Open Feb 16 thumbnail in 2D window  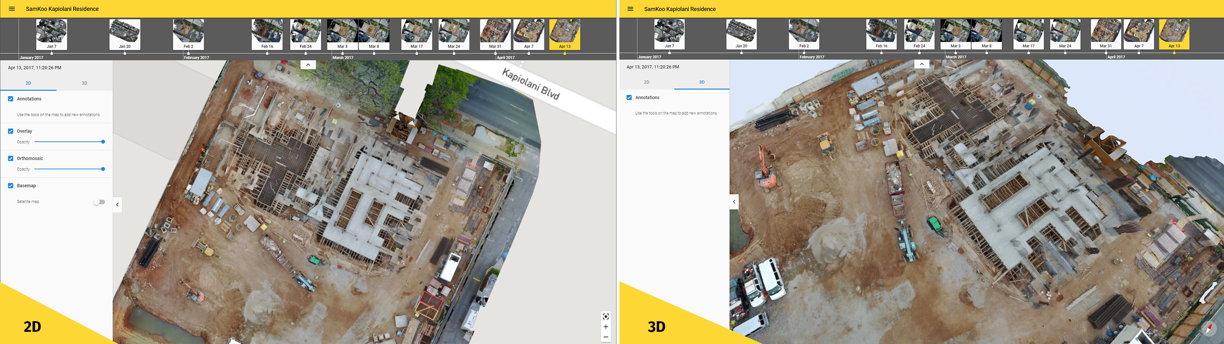pyautogui.click(x=267, y=34)
